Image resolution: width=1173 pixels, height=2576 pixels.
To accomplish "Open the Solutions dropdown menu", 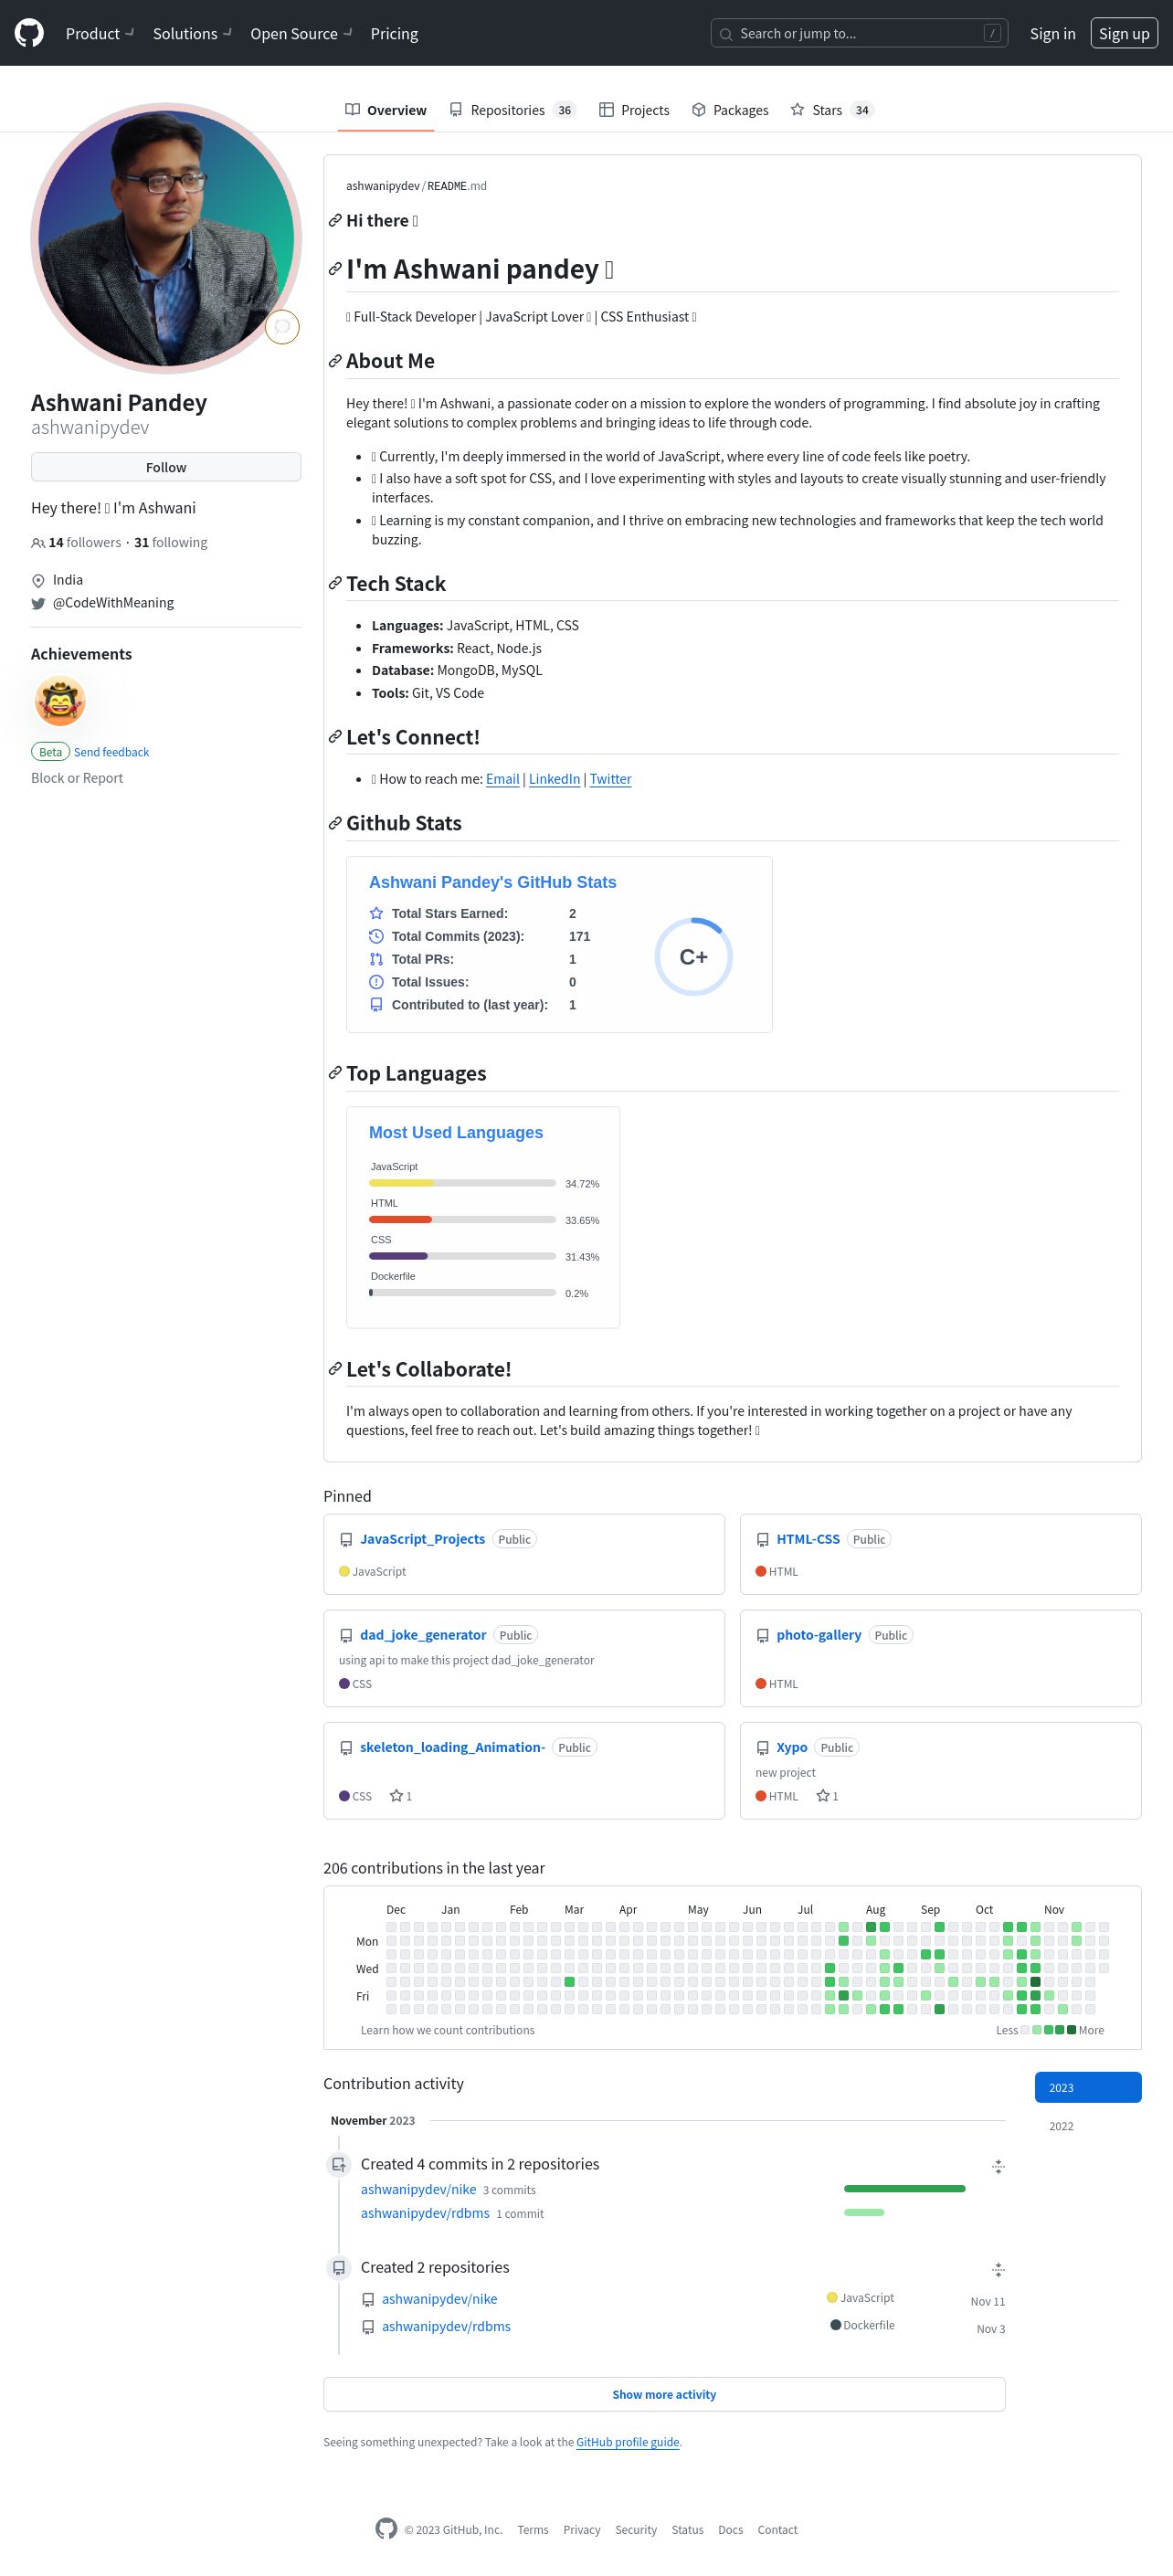I will pyautogui.click(x=192, y=33).
